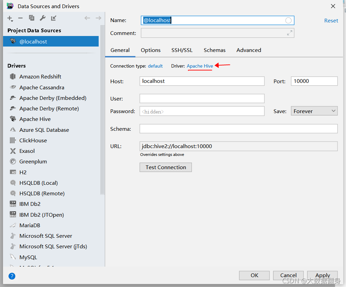Click the OK button
The image size is (346, 287).
[254, 275]
